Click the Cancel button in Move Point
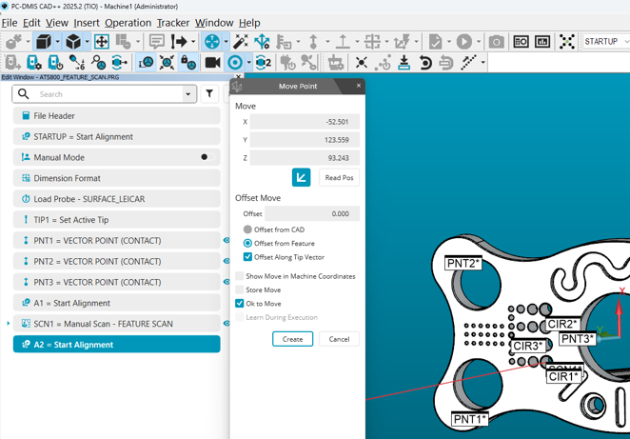Screen dimensions: 630x439 [339, 339]
